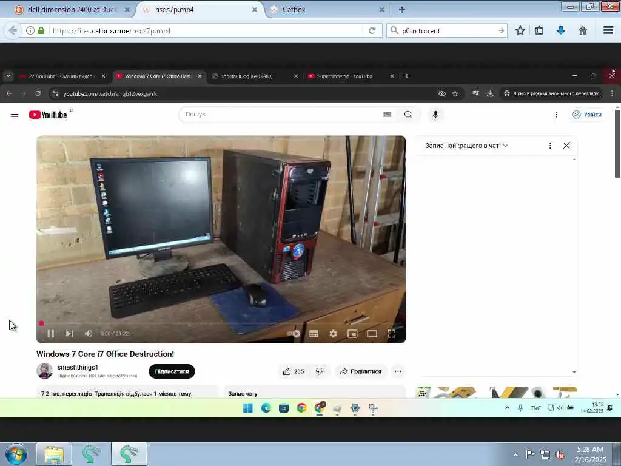Add new Chrome tab with plus
This screenshot has height=466, width=621.
(407, 76)
